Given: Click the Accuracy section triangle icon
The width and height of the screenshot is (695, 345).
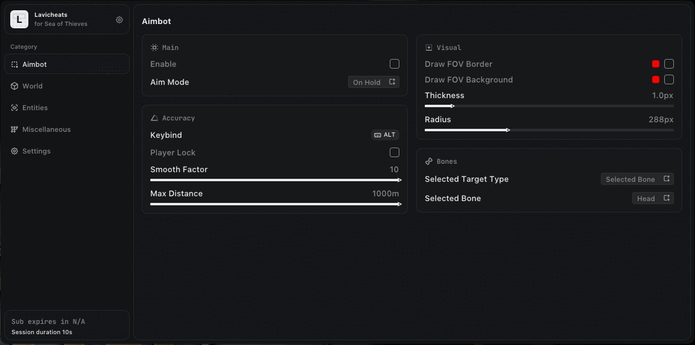Looking at the screenshot, I should pyautogui.click(x=154, y=118).
